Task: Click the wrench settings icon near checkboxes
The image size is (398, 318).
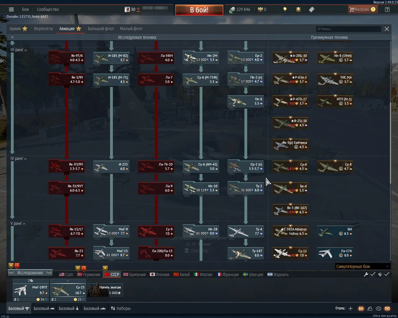Action: click(x=366, y=275)
